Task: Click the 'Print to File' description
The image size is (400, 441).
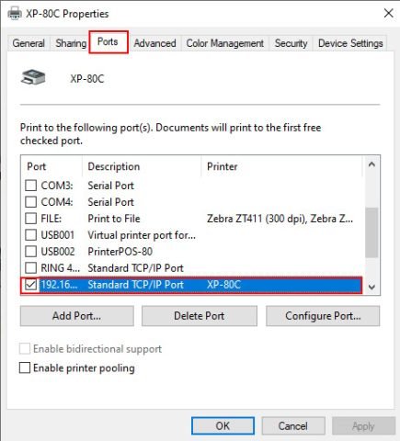Action: [114, 219]
